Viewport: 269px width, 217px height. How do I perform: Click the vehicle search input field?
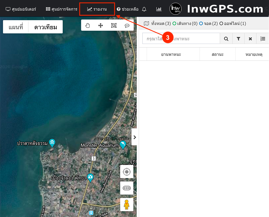tap(181, 39)
